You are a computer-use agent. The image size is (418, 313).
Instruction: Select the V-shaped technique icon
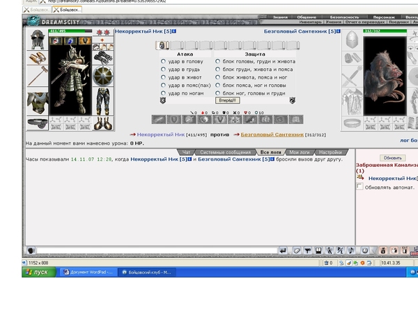coord(219,120)
